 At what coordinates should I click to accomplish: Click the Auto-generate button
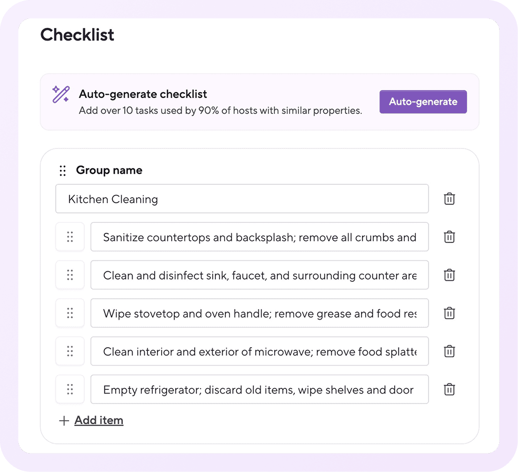pyautogui.click(x=423, y=102)
